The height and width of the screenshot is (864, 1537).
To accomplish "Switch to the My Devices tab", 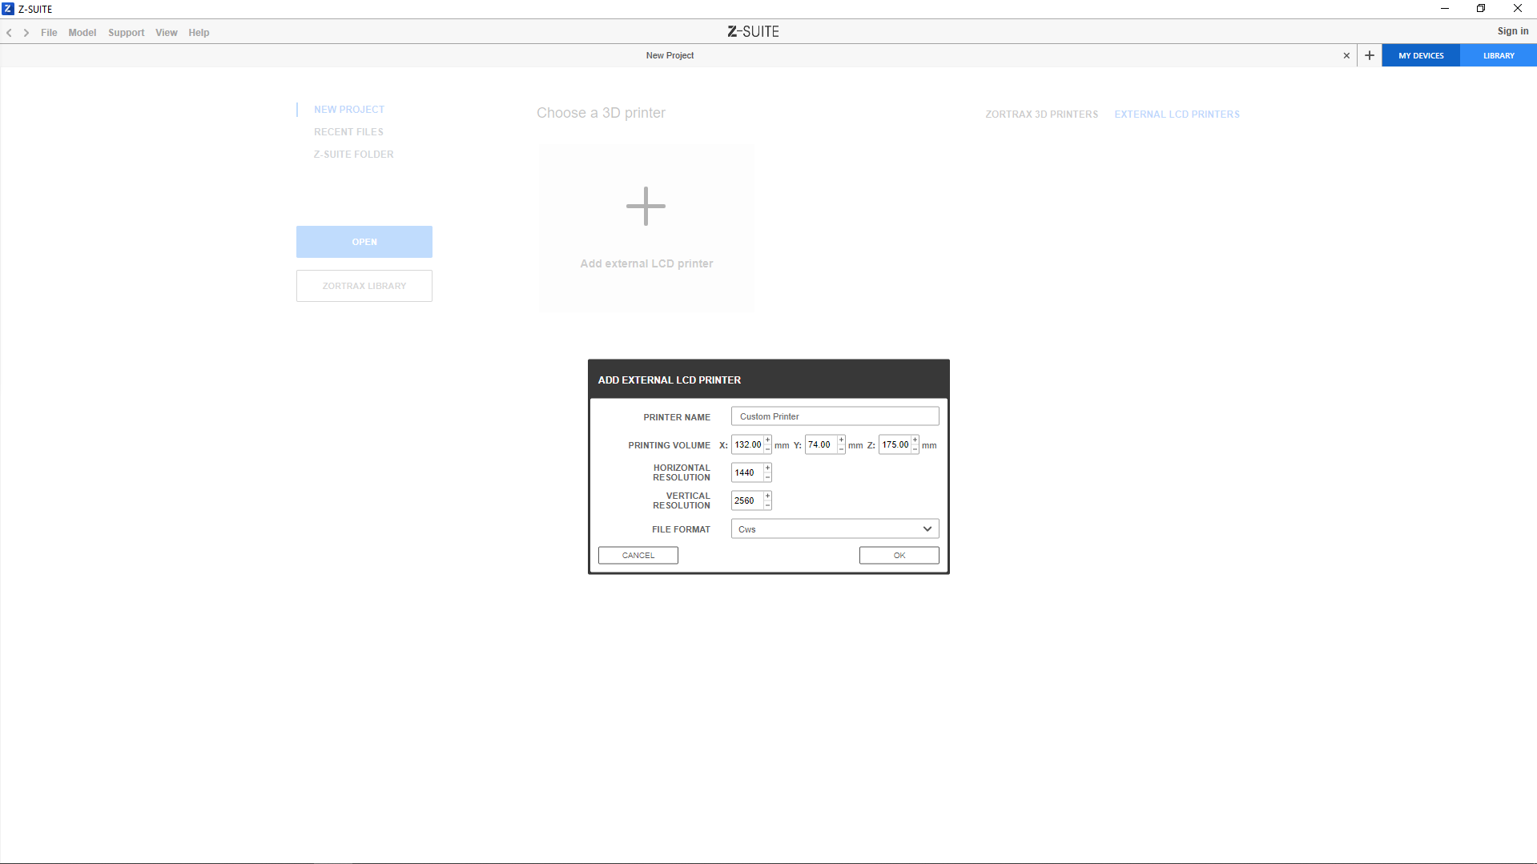I will pos(1421,56).
